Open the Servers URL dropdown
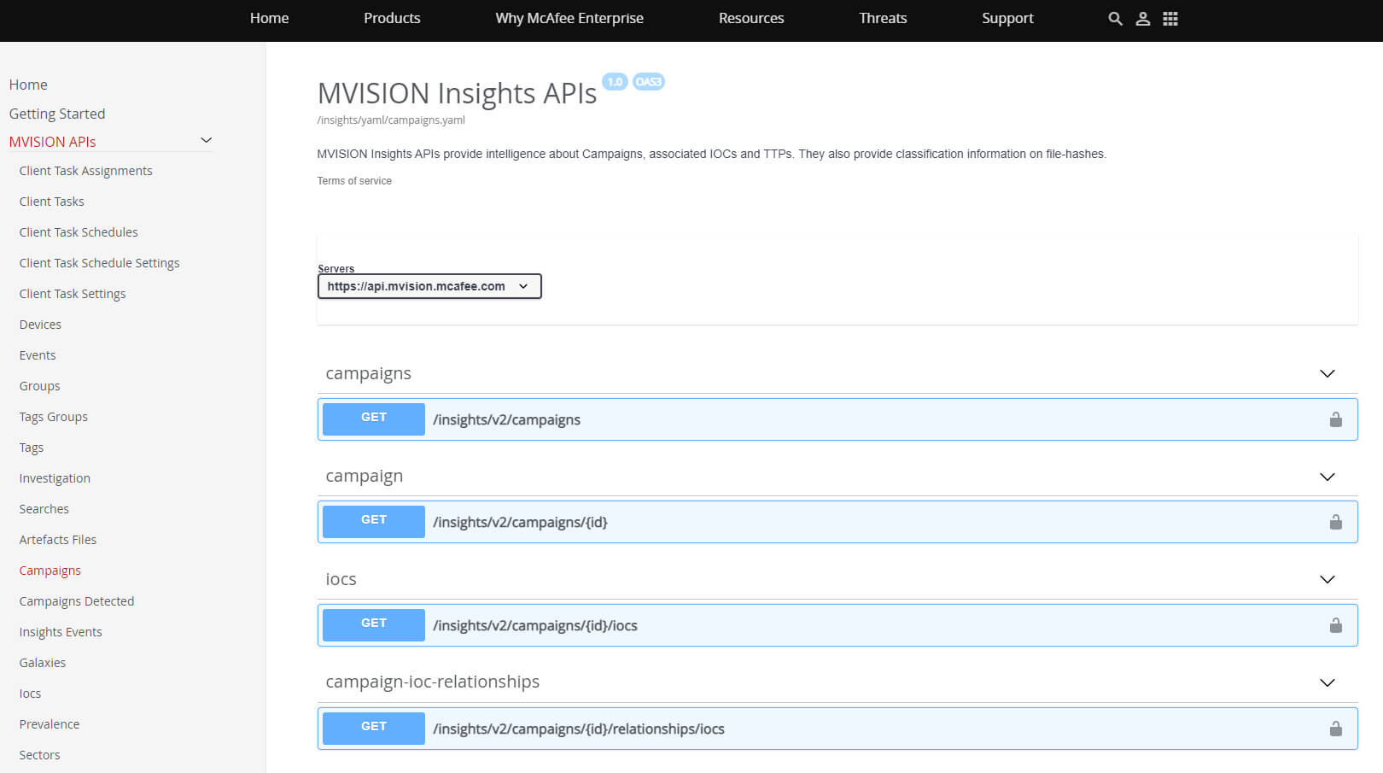The width and height of the screenshot is (1383, 773). tap(429, 286)
